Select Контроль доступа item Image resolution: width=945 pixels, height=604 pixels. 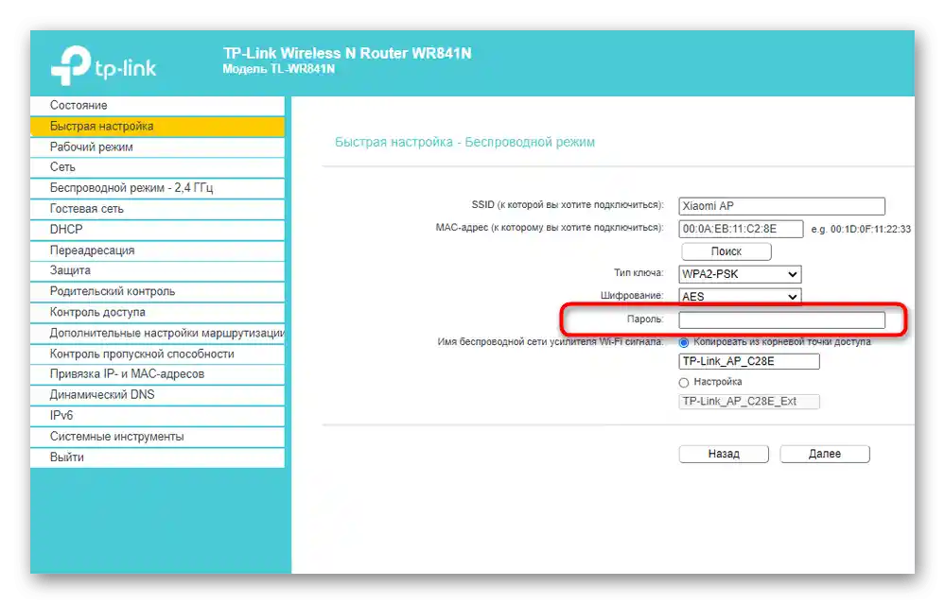click(x=157, y=313)
